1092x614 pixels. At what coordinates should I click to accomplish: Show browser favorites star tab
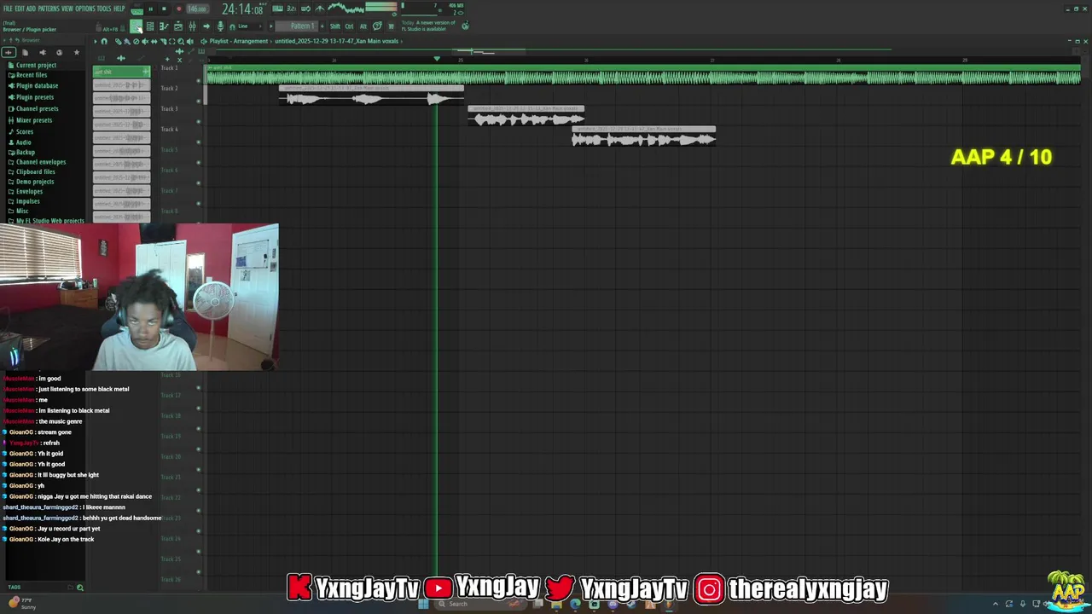click(76, 53)
